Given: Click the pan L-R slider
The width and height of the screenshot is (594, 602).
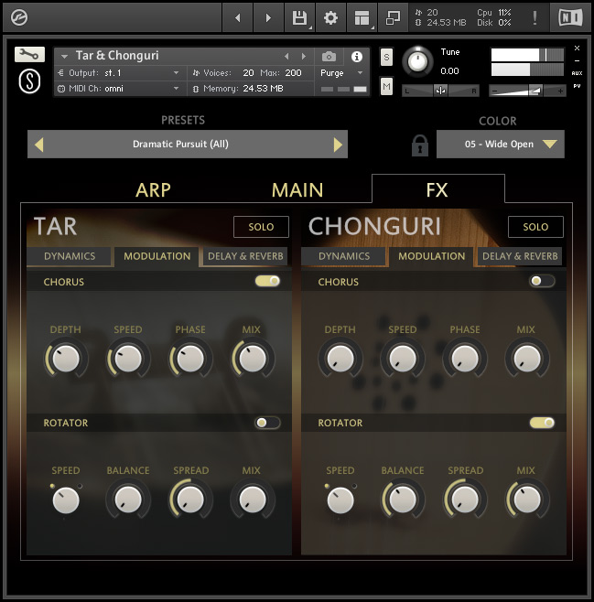Looking at the screenshot, I should point(440,91).
